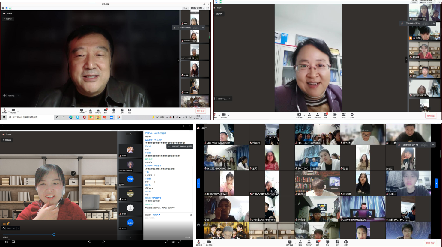
Task: Mute the recording player's volume speaker
Action: [x=6, y=242]
